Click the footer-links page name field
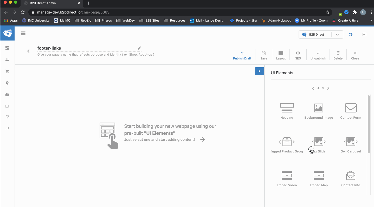The image size is (374, 207). coord(89,48)
